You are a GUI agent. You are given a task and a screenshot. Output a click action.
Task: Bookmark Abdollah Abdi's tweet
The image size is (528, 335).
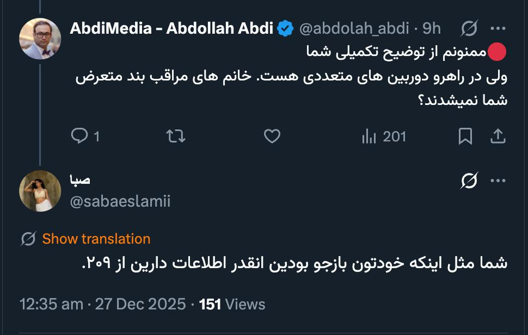click(465, 137)
